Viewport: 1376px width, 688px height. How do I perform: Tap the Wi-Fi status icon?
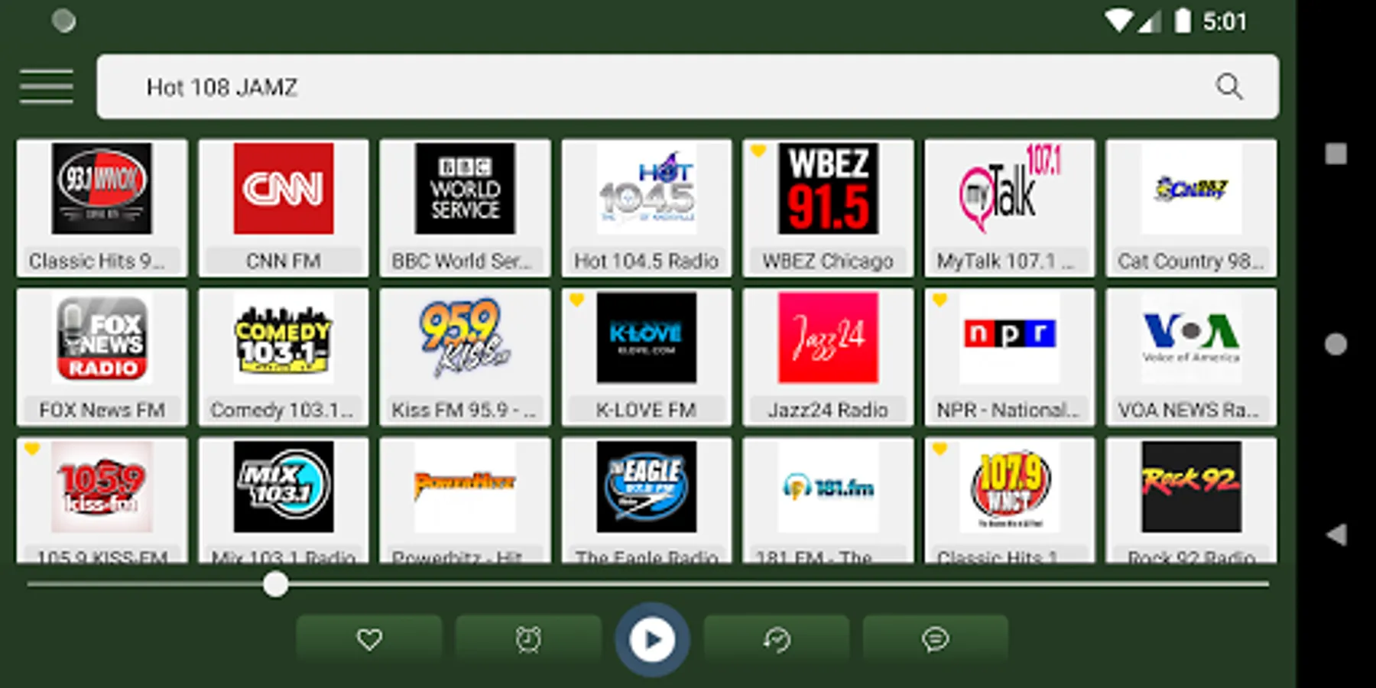point(1118,21)
